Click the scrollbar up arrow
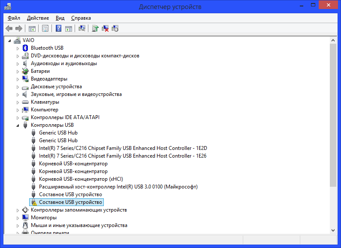341x248 pixels. click(x=333, y=40)
